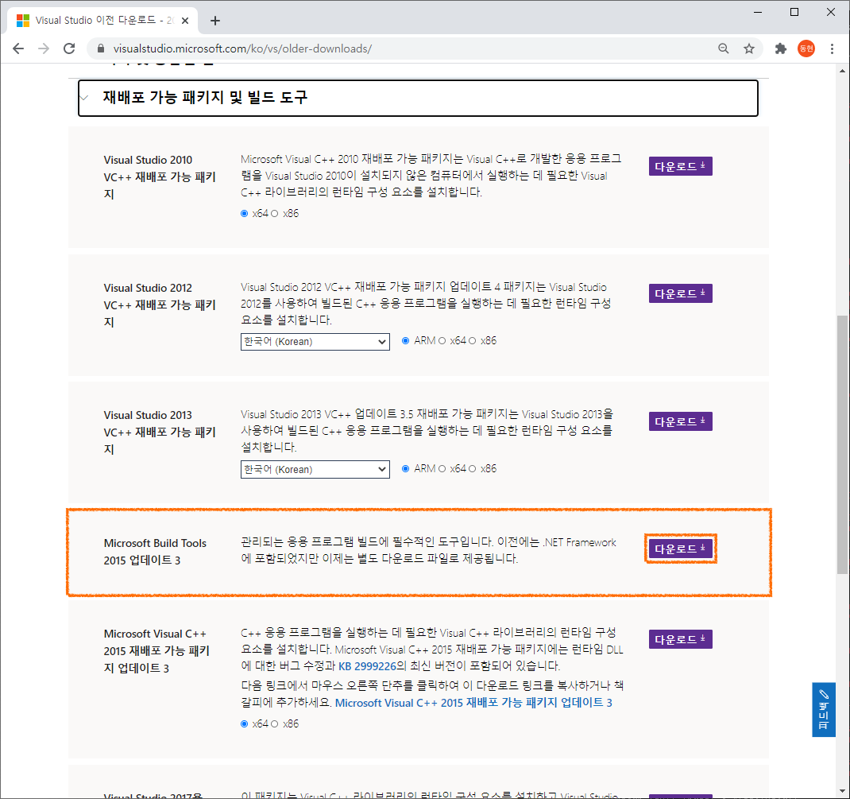Open a new browser tab
The height and width of the screenshot is (799, 850).
click(215, 21)
